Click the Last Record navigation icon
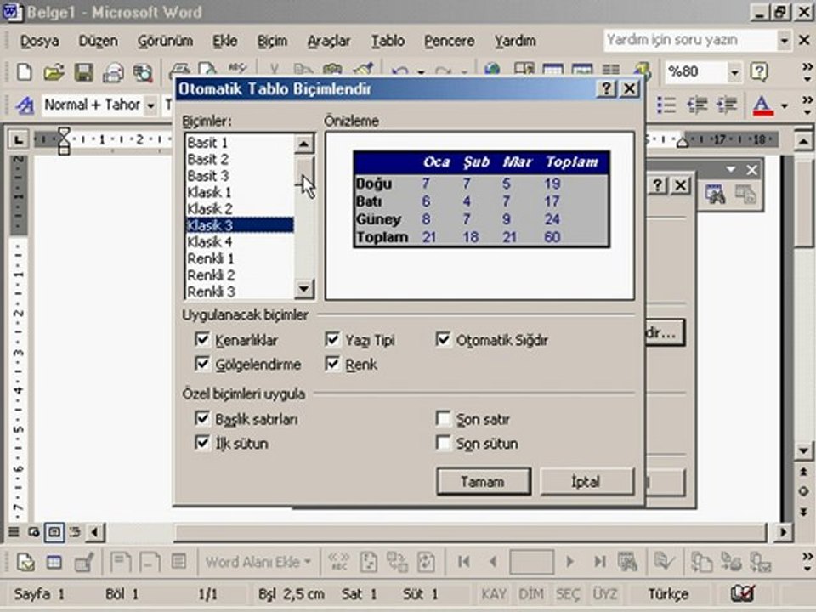 (599, 562)
